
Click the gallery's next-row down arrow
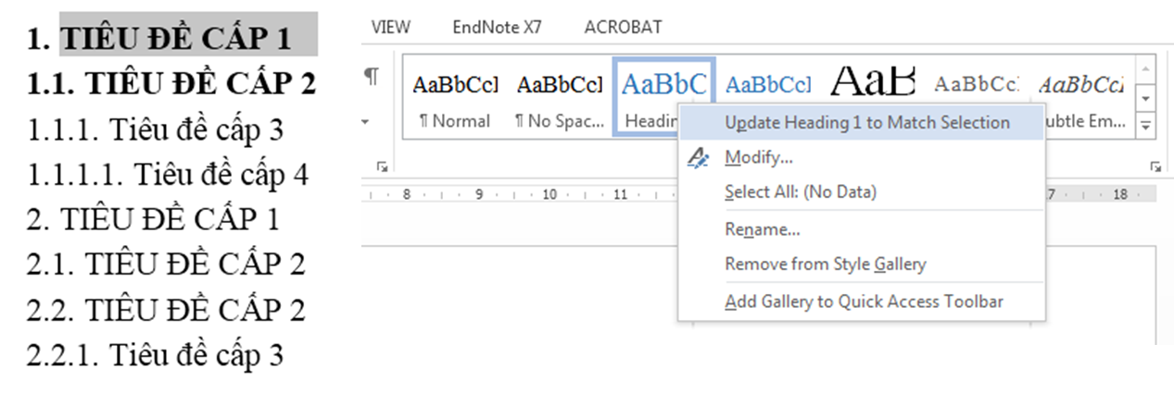tap(1146, 98)
